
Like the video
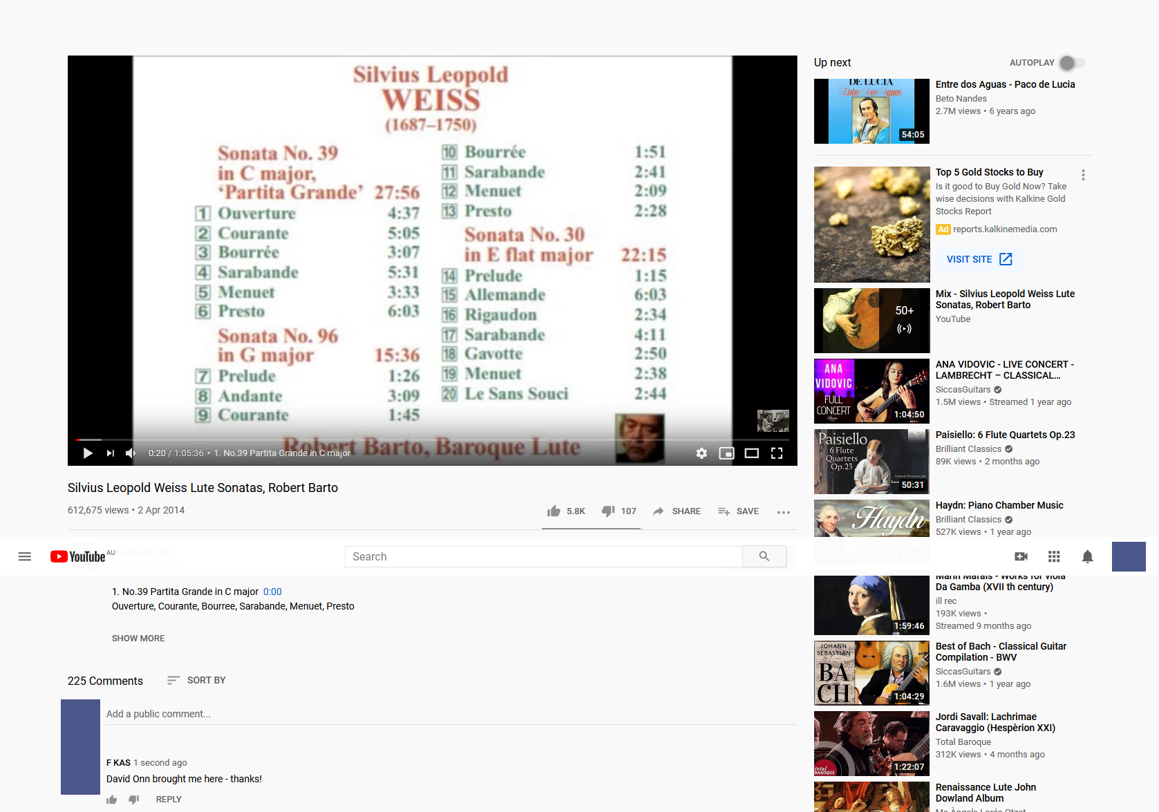[566, 511]
